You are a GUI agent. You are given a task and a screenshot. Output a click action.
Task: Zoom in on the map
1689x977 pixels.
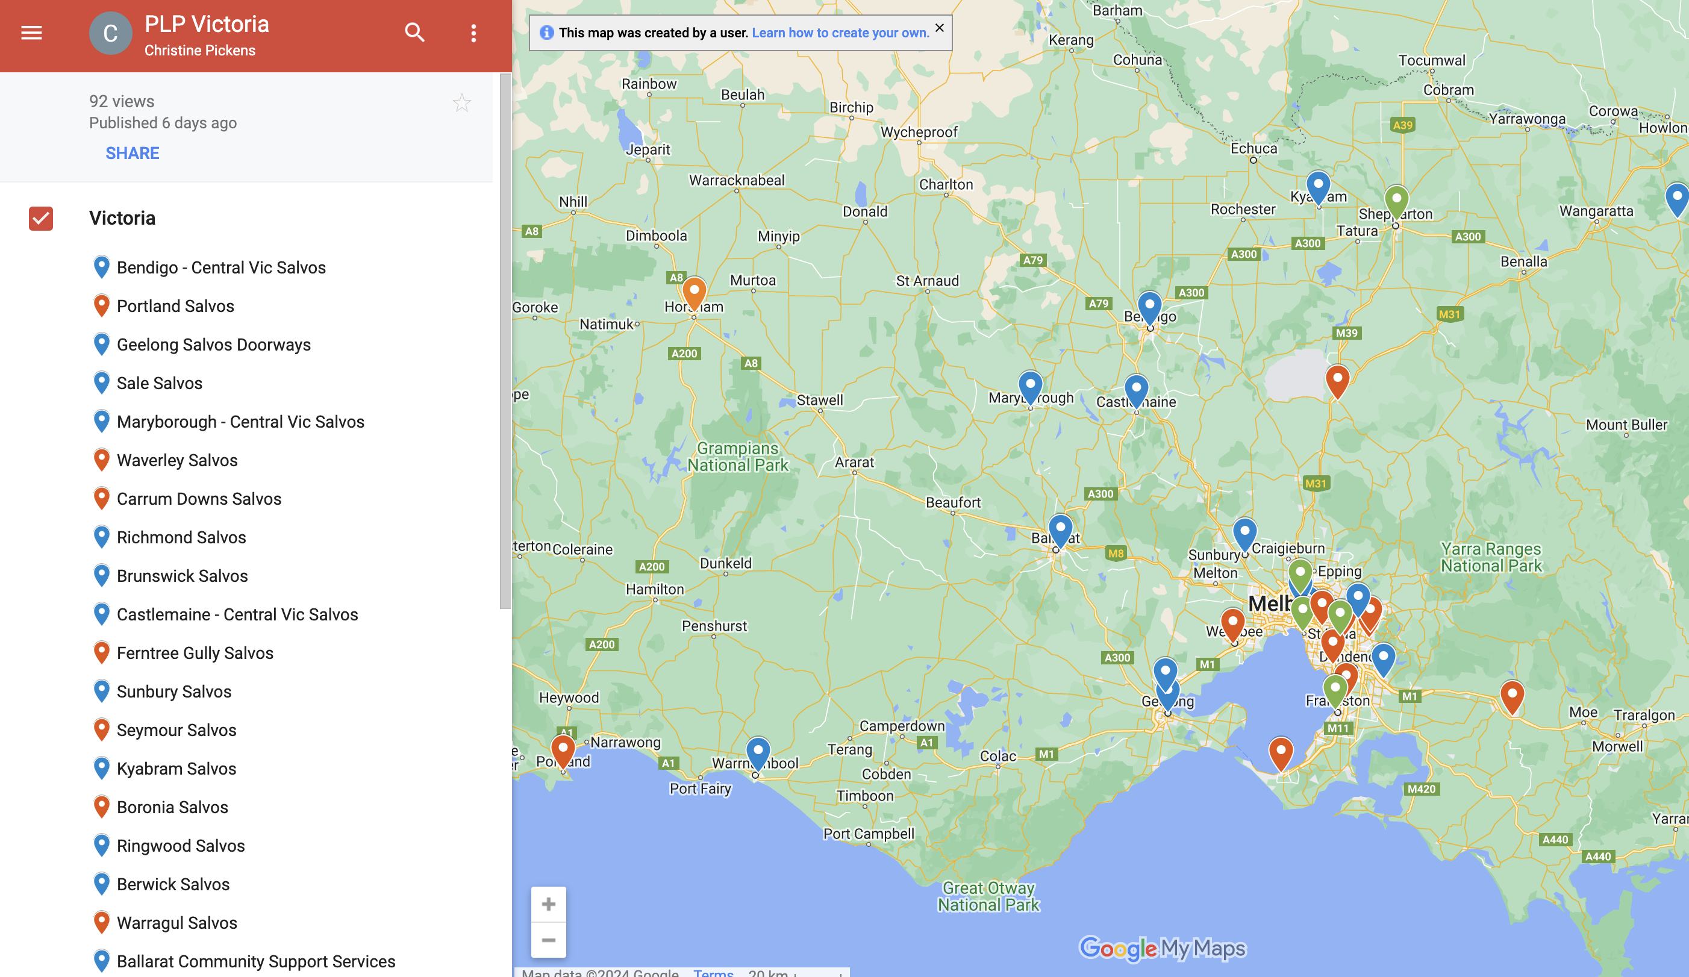coord(548,905)
